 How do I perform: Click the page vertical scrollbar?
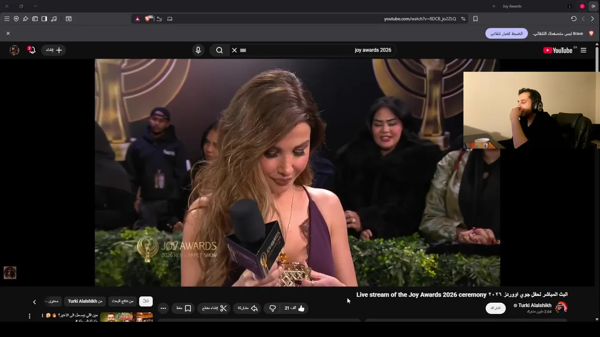point(597,183)
